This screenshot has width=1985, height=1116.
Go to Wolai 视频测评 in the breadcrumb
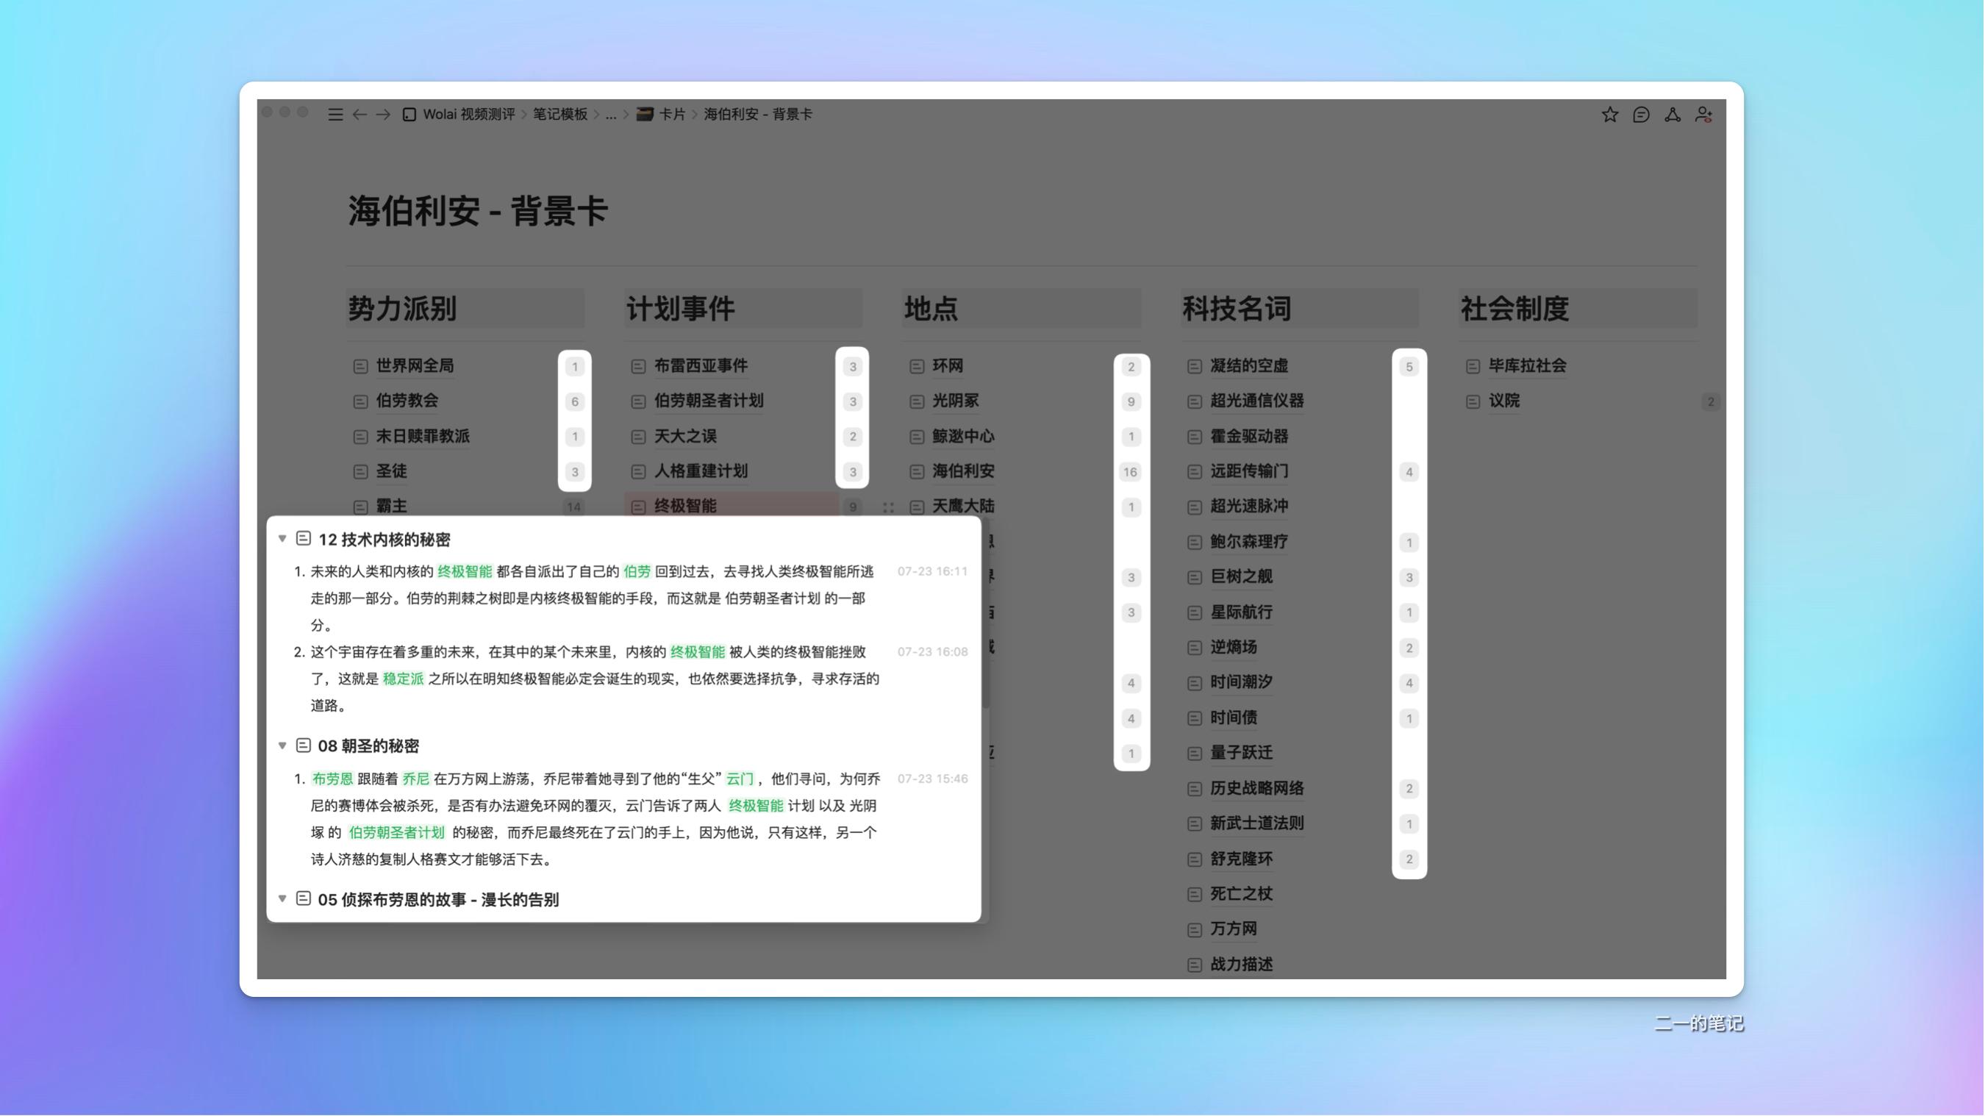(468, 114)
